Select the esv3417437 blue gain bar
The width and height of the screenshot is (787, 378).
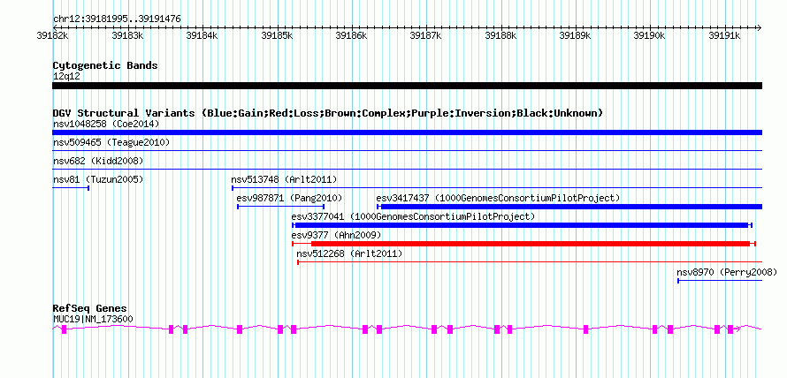point(569,207)
